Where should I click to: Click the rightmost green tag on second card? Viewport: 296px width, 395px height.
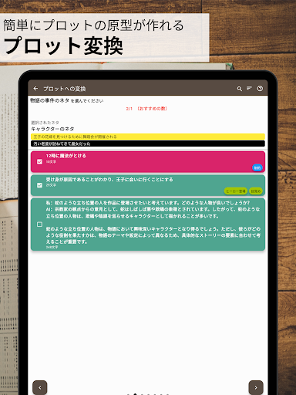pos(256,191)
